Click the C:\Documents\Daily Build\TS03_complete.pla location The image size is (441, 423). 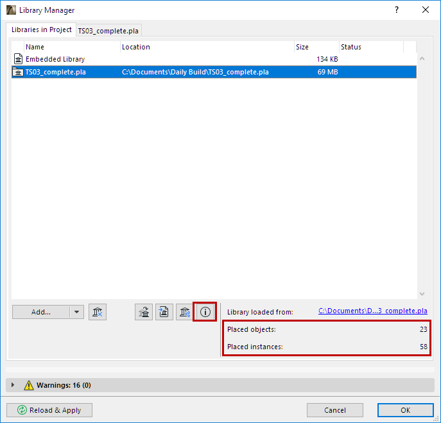[195, 72]
